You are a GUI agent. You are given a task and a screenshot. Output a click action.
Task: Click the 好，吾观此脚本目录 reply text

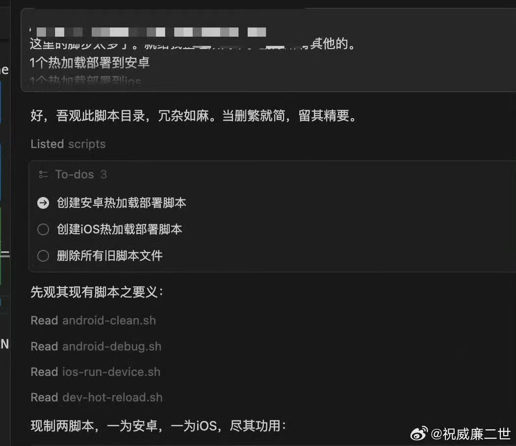194,116
